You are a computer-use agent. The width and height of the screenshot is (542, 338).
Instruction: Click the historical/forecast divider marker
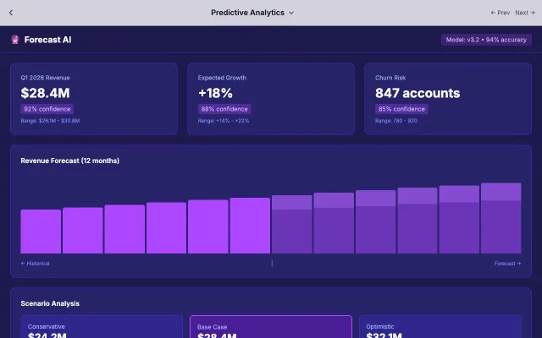click(x=272, y=264)
